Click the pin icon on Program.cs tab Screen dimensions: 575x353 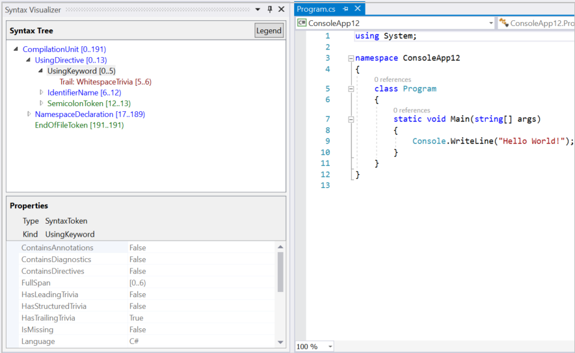pyautogui.click(x=345, y=9)
